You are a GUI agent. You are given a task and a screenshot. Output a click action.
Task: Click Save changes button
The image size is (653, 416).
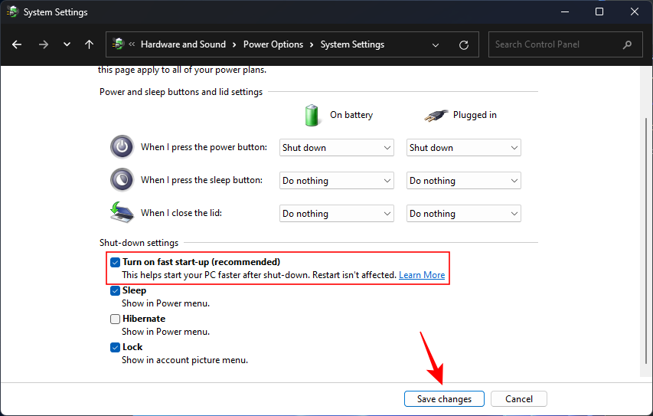click(x=444, y=399)
